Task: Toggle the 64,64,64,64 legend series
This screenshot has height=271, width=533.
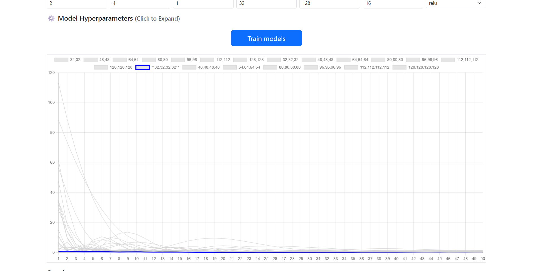Action: coord(241,67)
